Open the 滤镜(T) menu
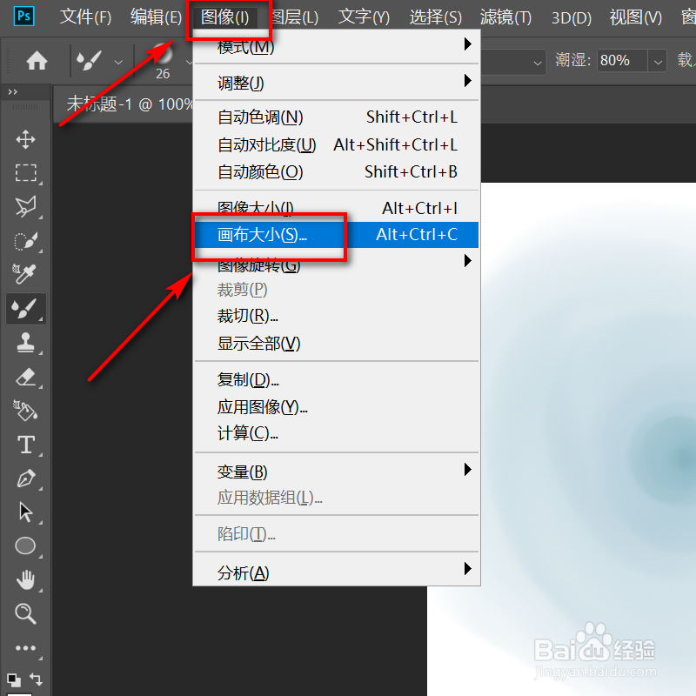696x696 pixels. point(505,17)
